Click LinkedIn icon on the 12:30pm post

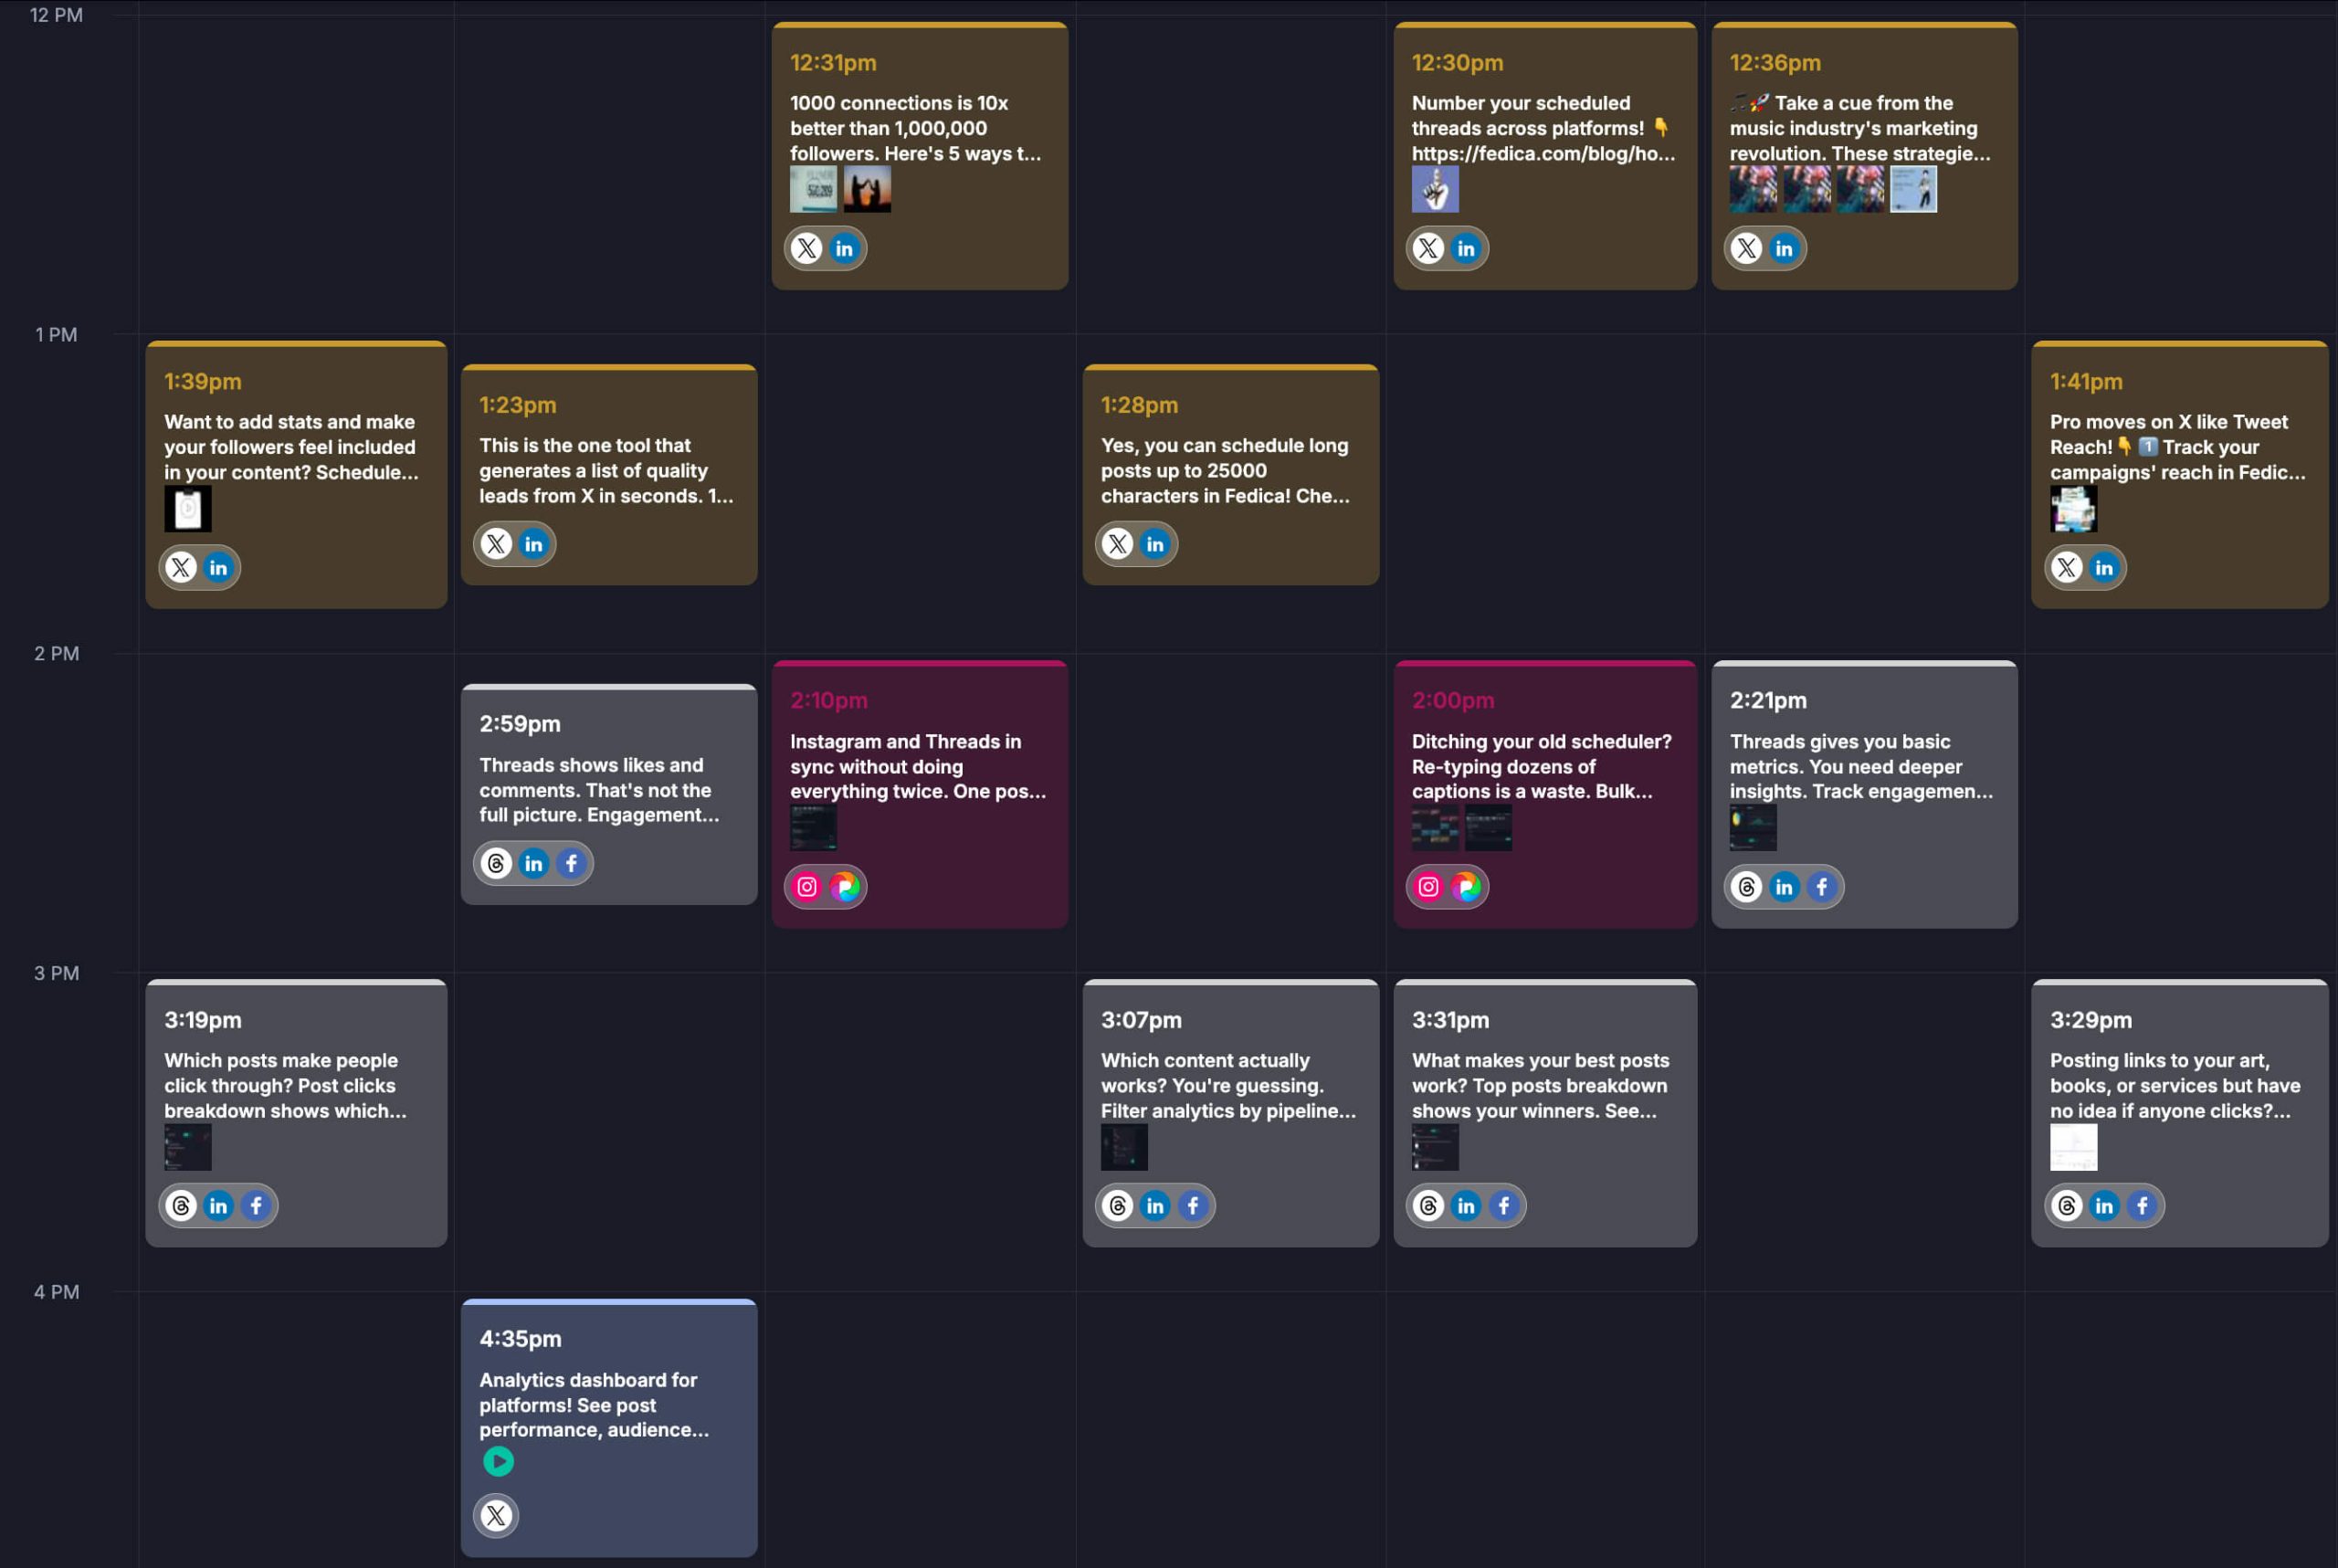point(1466,248)
